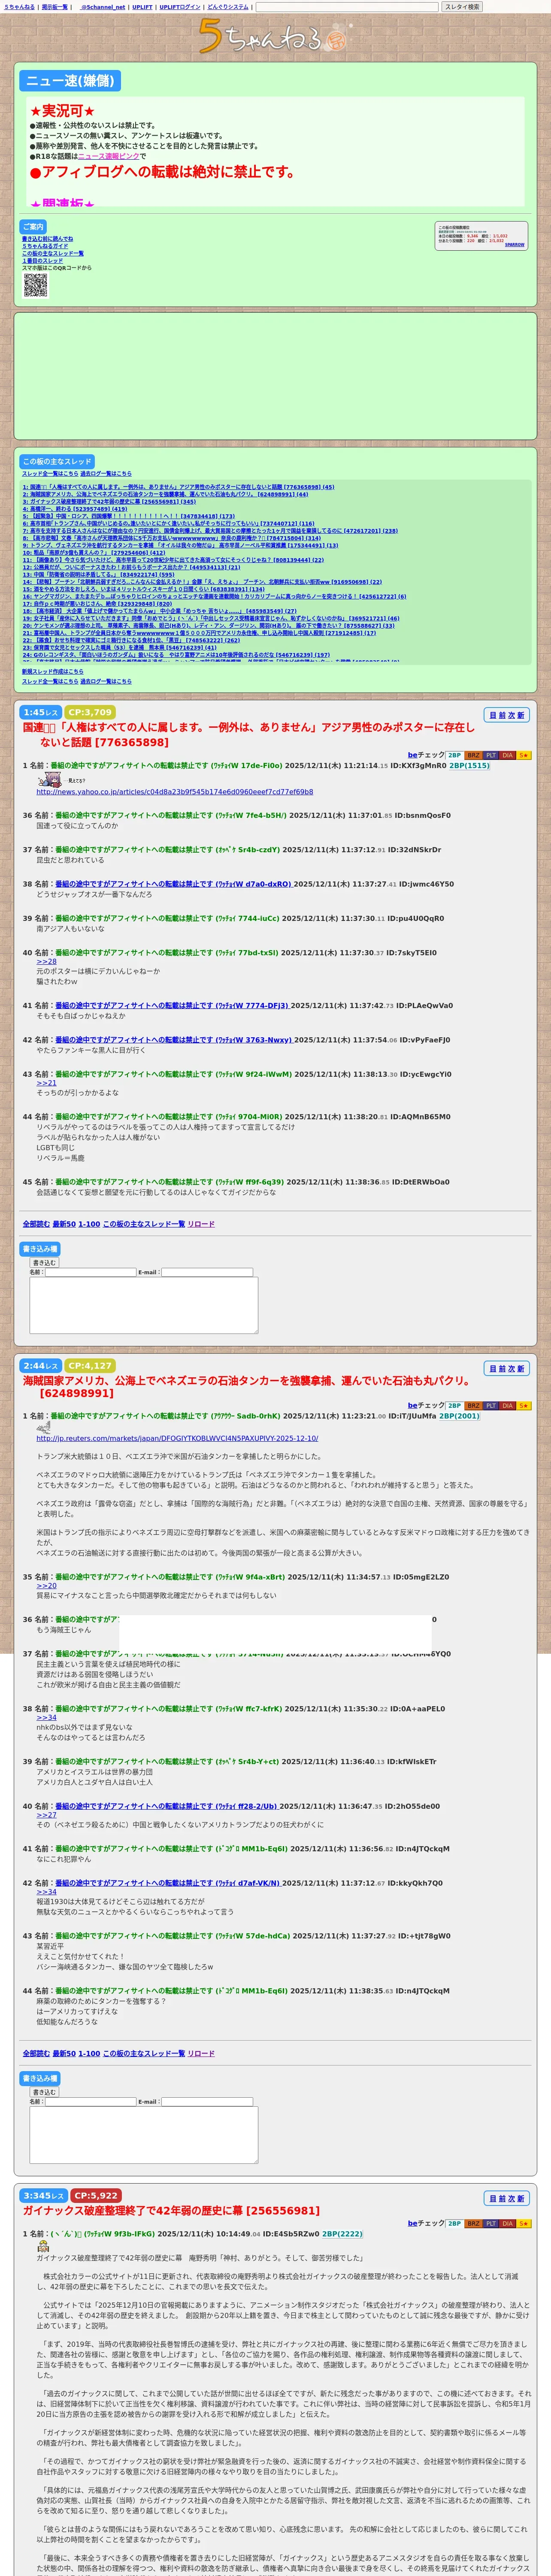
Task: Open この板の全スレッド一覧 in guide section
Action: tap(53, 253)
